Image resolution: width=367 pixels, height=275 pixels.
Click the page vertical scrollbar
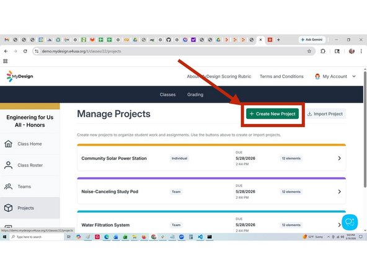pos(365,129)
